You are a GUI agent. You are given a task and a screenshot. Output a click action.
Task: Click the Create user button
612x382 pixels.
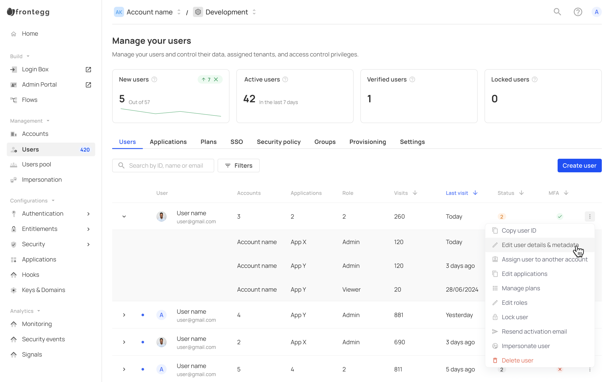tap(579, 166)
